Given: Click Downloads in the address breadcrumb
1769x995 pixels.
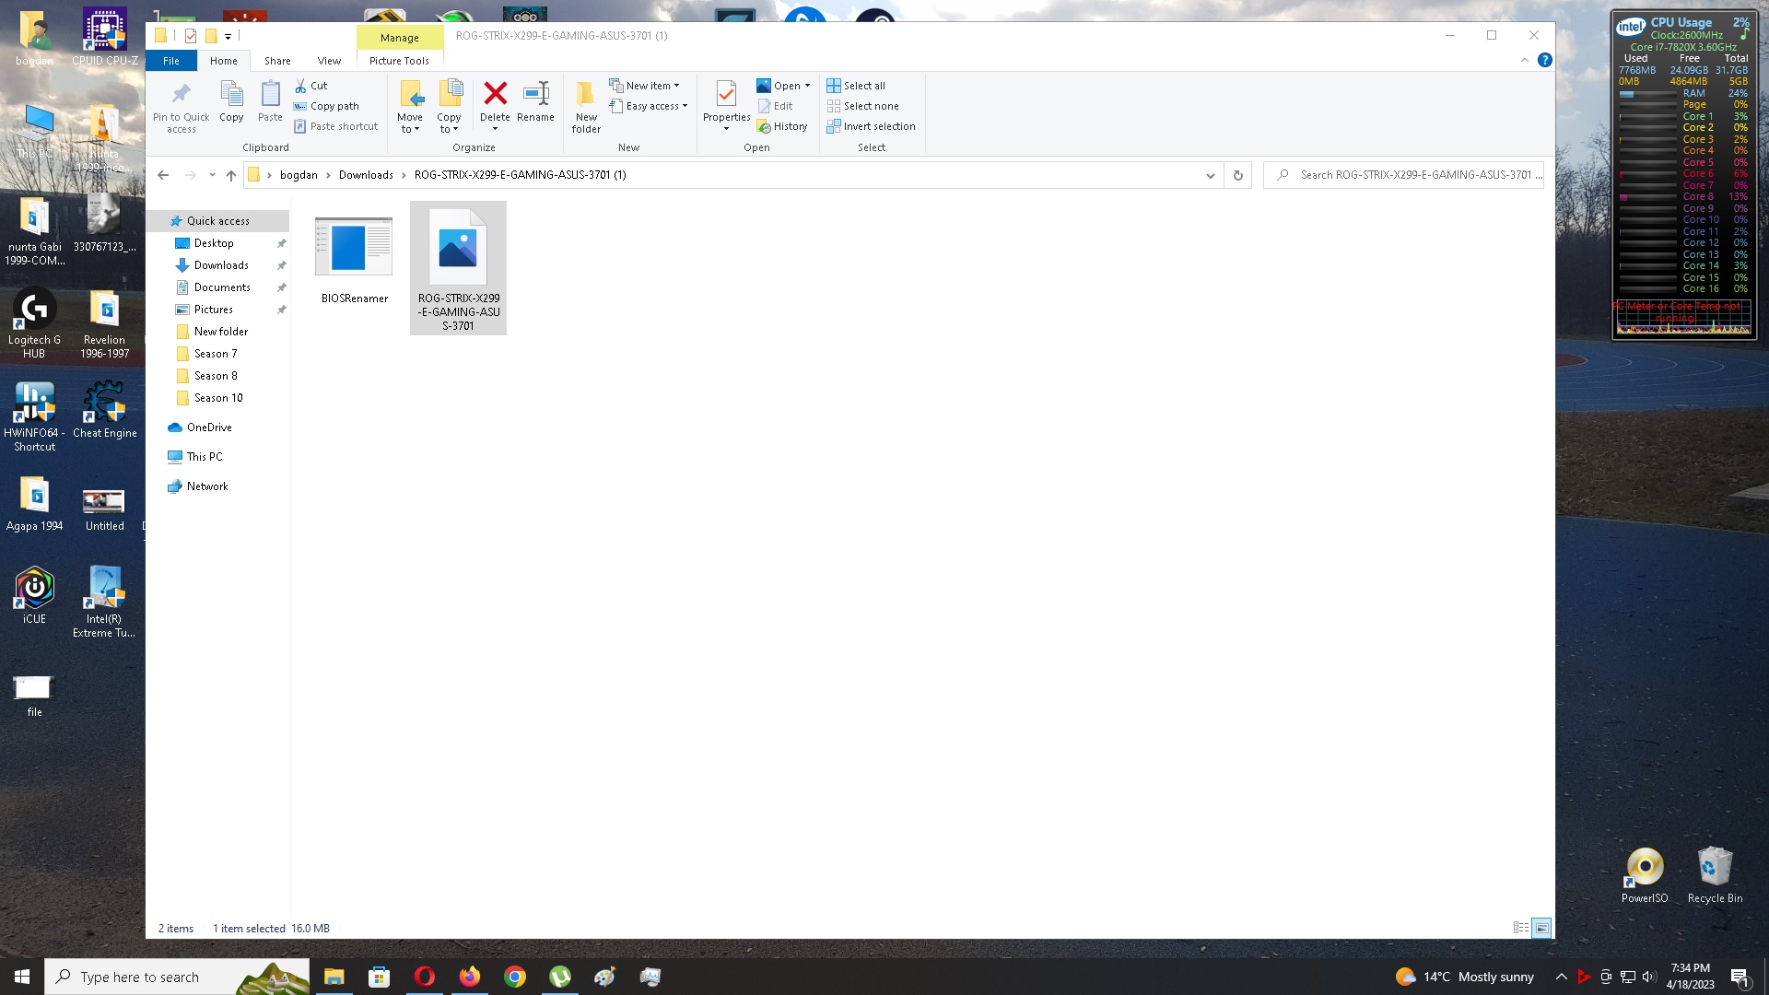Looking at the screenshot, I should coord(366,175).
